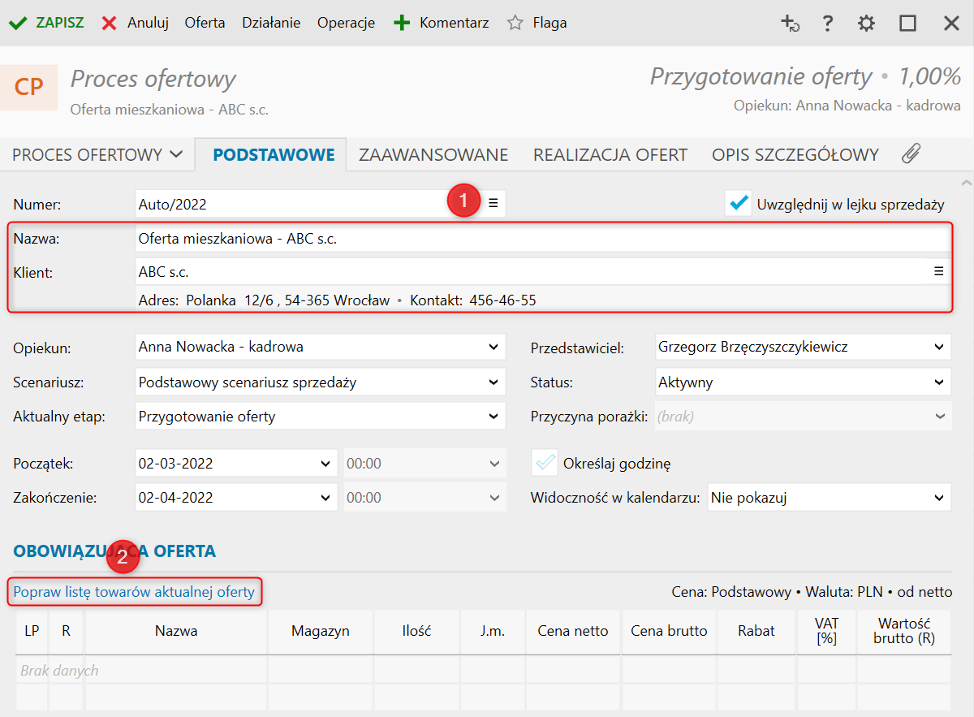Click the Nazwa input field
The height and width of the screenshot is (717, 974).
pyautogui.click(x=543, y=239)
